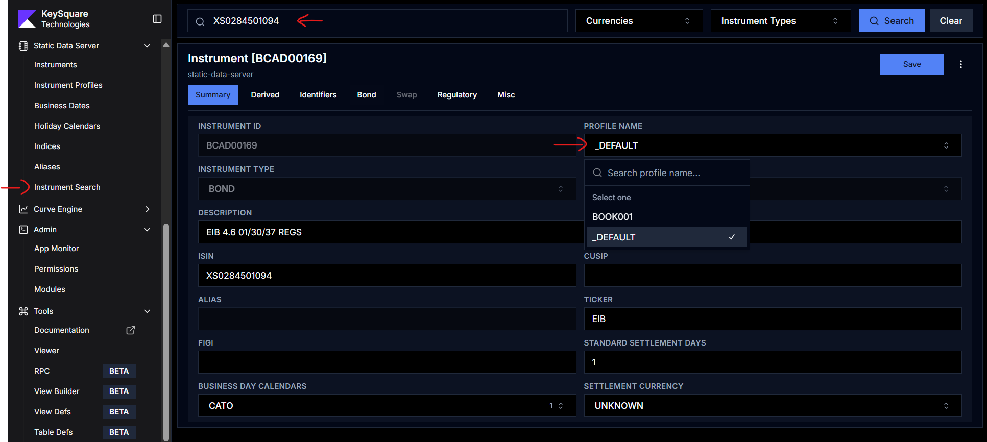The width and height of the screenshot is (987, 442).
Task: Collapse the Tools section
Action: coord(147,311)
